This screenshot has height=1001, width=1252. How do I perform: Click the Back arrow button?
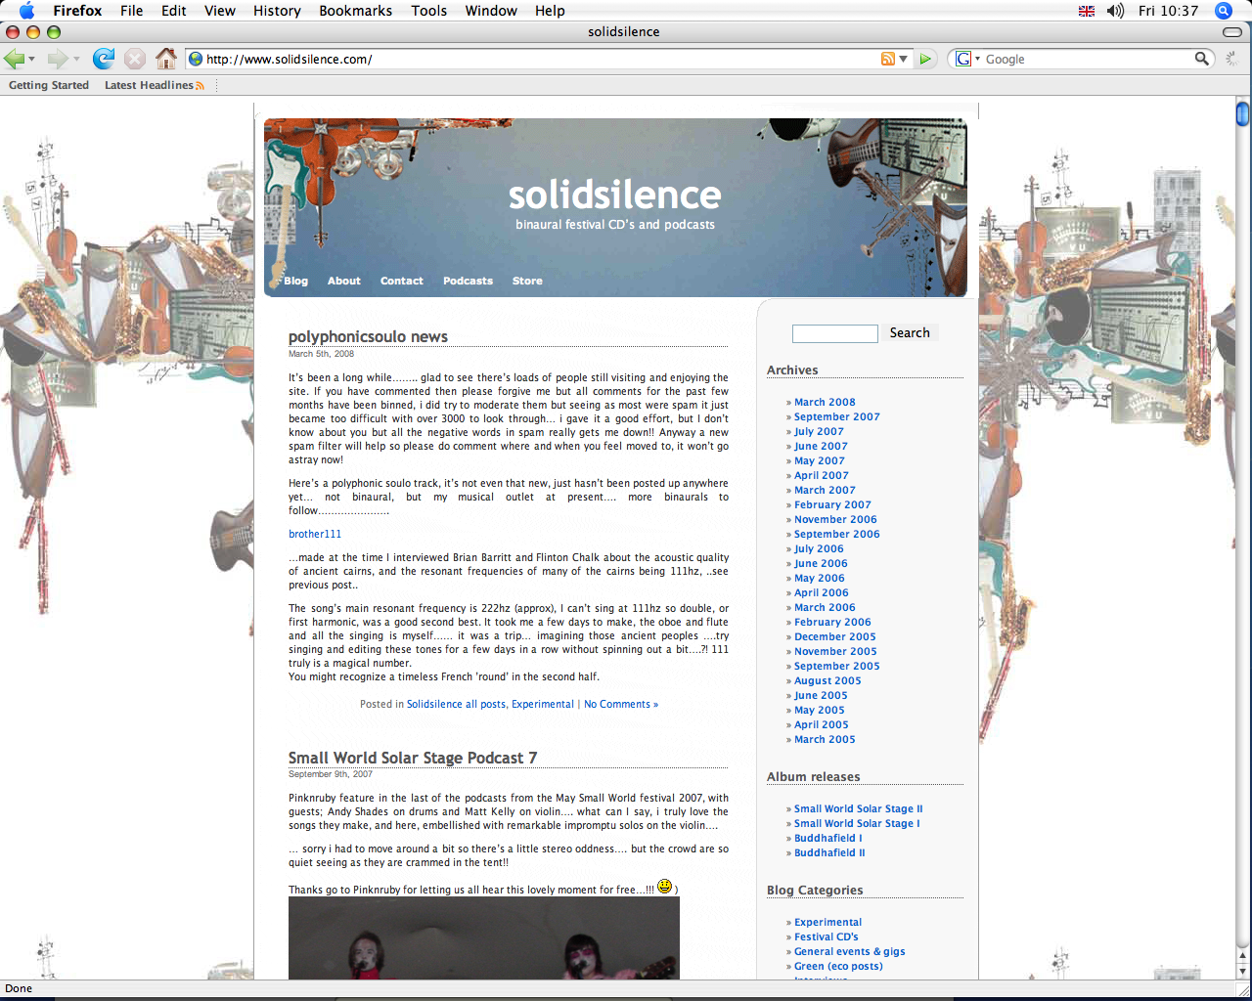(x=15, y=59)
